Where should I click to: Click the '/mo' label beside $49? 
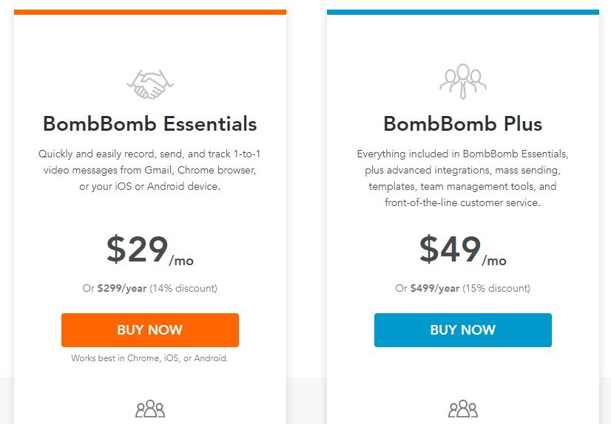click(494, 261)
